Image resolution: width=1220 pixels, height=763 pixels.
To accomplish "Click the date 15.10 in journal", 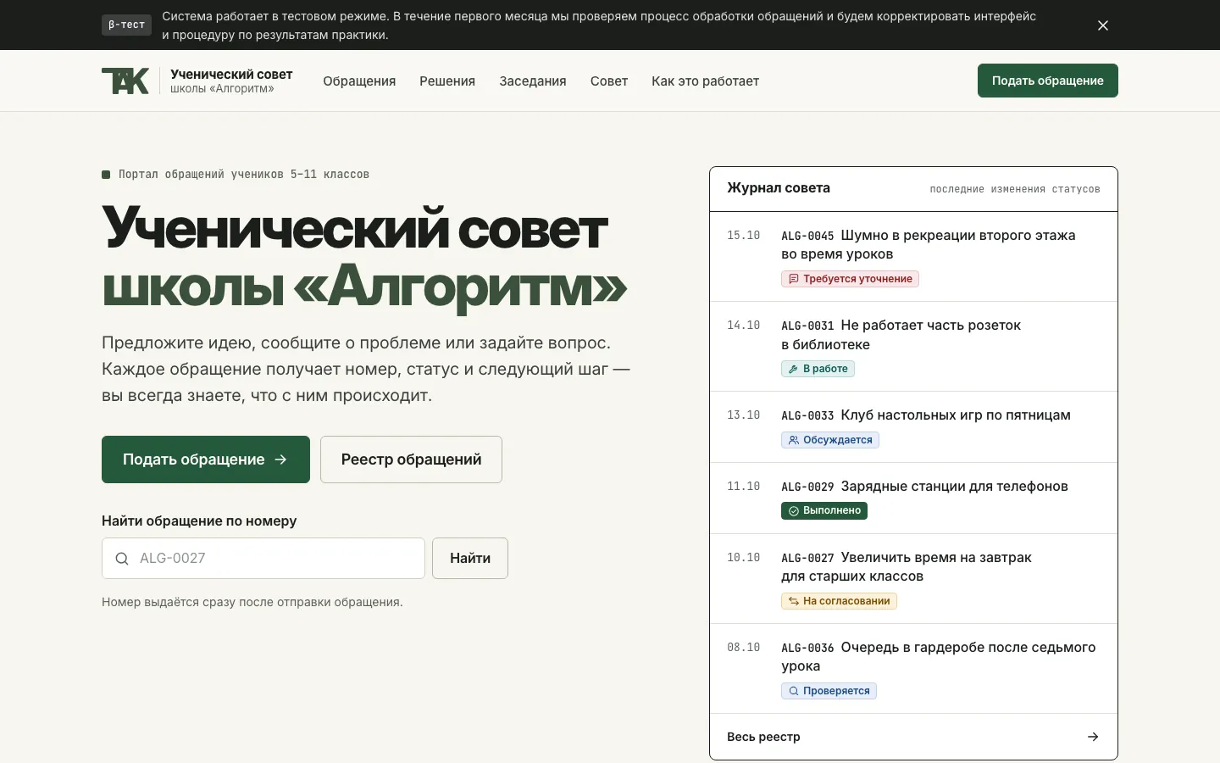I will click(743, 236).
